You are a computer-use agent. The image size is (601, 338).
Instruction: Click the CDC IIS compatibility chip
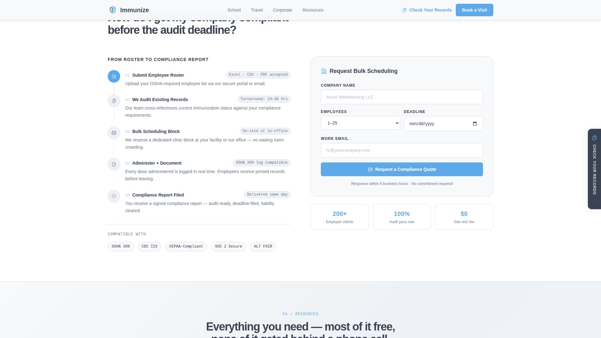(149, 246)
